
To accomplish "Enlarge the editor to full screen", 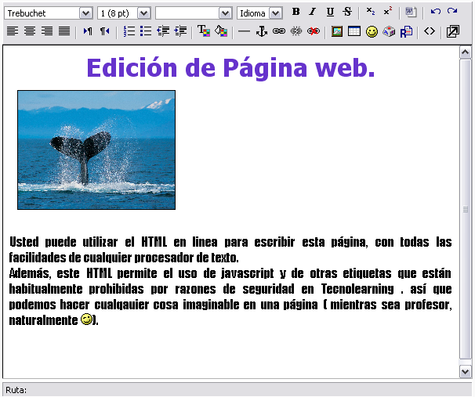I will click(453, 31).
